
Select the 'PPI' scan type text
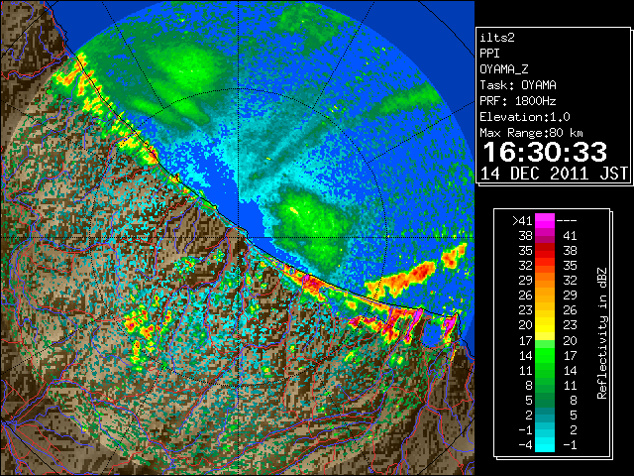tap(489, 54)
